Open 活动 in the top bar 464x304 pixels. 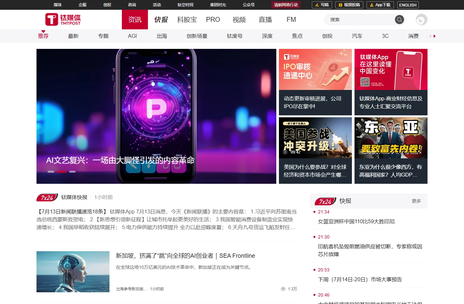(157, 5)
